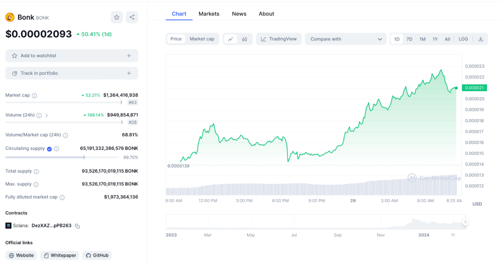Click the Circulating supply info icon
Viewport: 501px width, 265px height.
[x=57, y=148]
